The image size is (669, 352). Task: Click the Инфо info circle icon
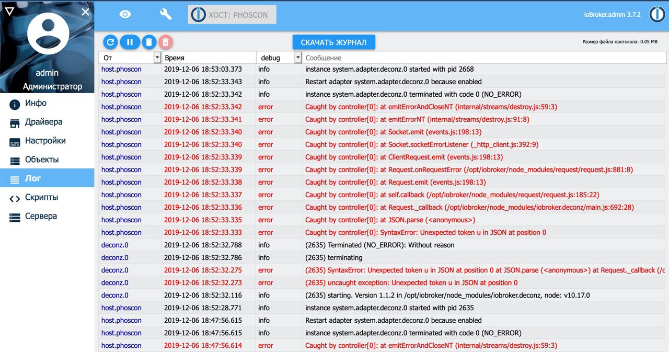coord(15,104)
